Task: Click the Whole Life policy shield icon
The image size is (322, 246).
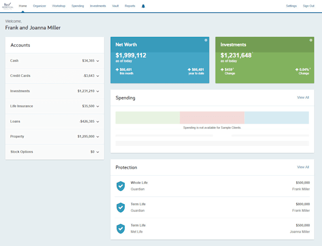Action: point(121,186)
